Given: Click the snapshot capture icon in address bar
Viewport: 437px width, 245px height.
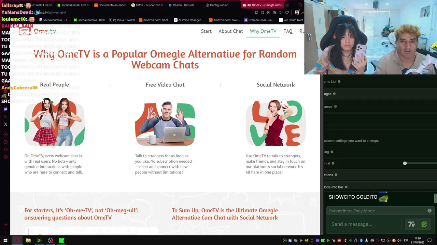Looking at the screenshot, I should pos(263,13).
